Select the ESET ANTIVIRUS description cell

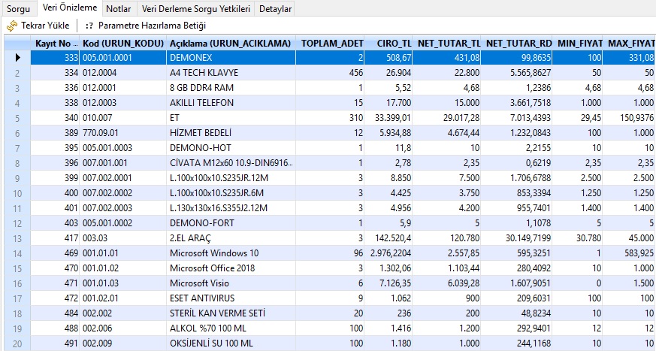(x=230, y=298)
